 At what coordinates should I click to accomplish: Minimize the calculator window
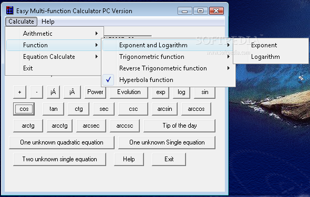click(x=184, y=11)
